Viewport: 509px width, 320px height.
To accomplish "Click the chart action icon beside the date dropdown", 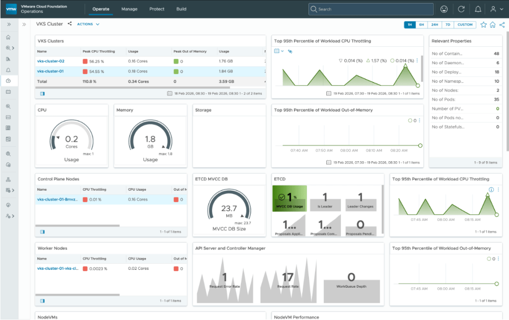I will pyautogui.click(x=290, y=51).
